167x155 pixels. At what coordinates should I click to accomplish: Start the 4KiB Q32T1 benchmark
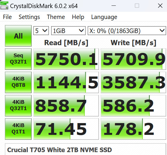(x=18, y=106)
